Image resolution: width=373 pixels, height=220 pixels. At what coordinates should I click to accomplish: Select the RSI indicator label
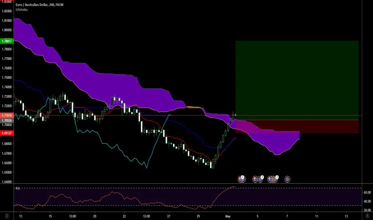click(18, 188)
